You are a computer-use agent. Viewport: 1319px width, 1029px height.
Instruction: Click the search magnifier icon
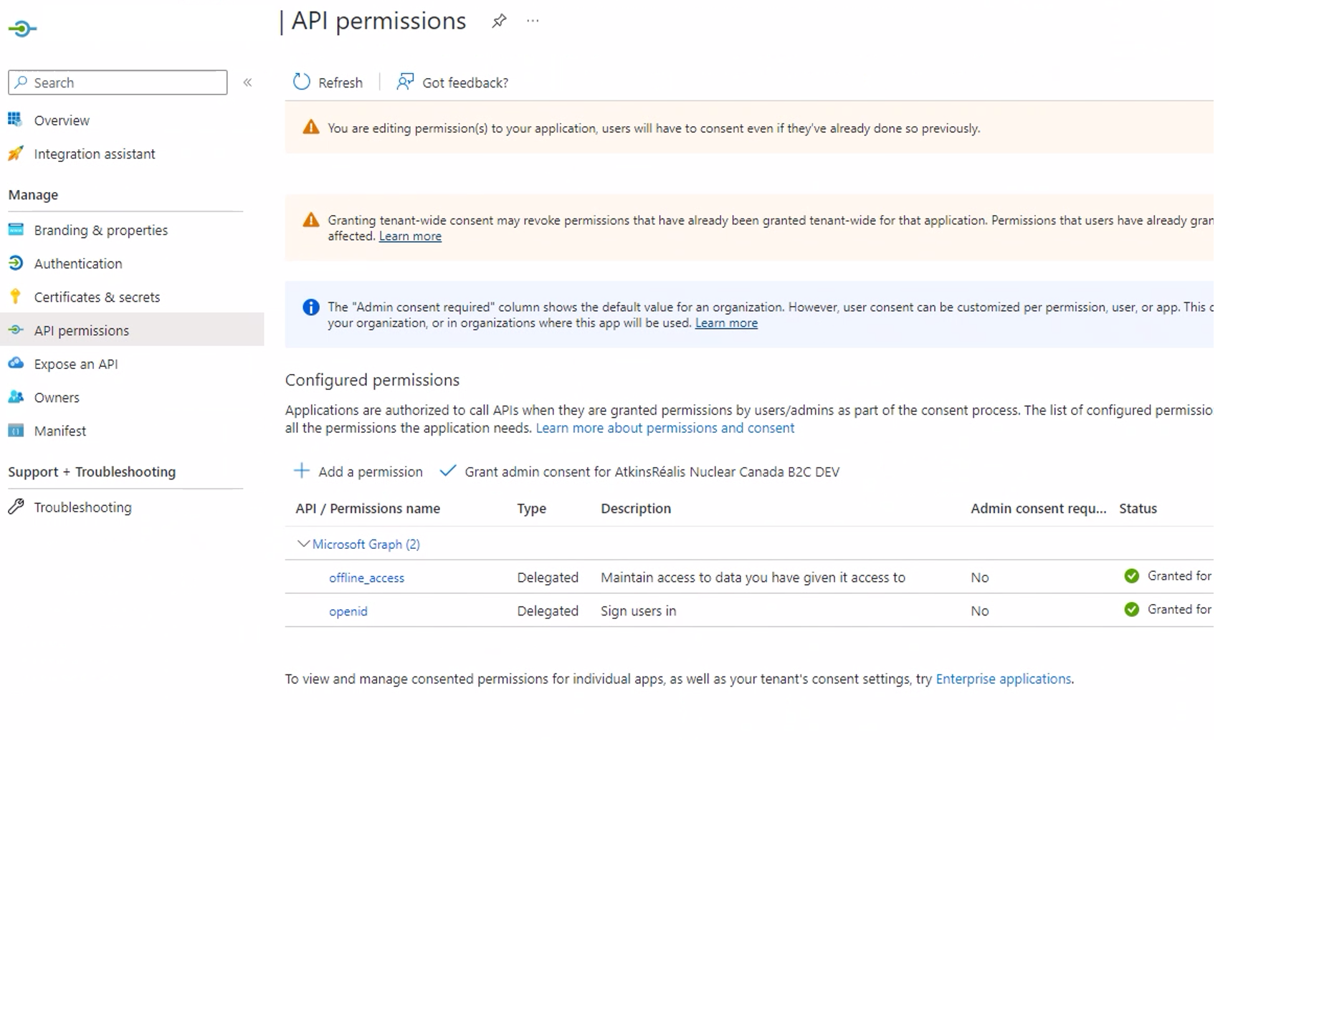click(x=22, y=82)
